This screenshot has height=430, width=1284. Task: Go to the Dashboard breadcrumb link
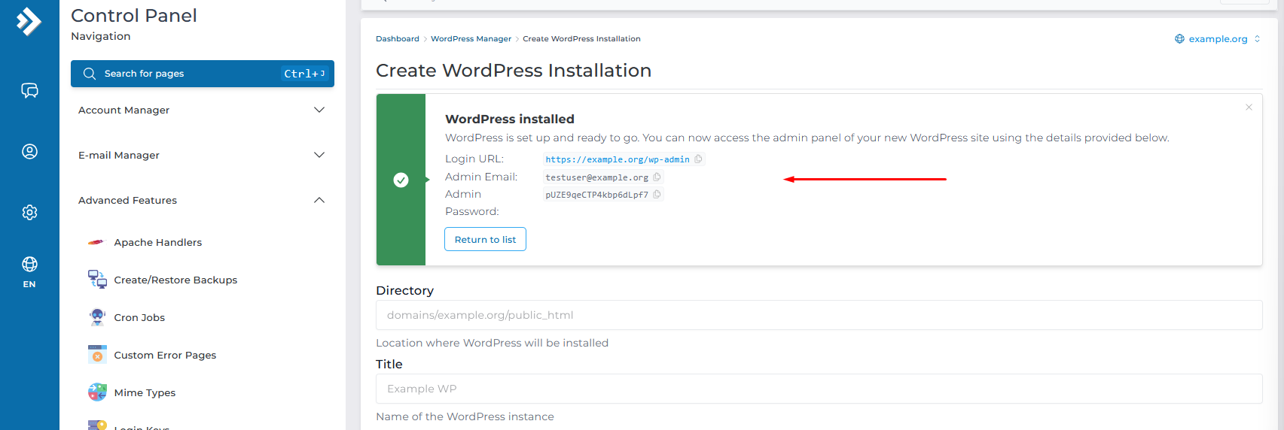397,39
